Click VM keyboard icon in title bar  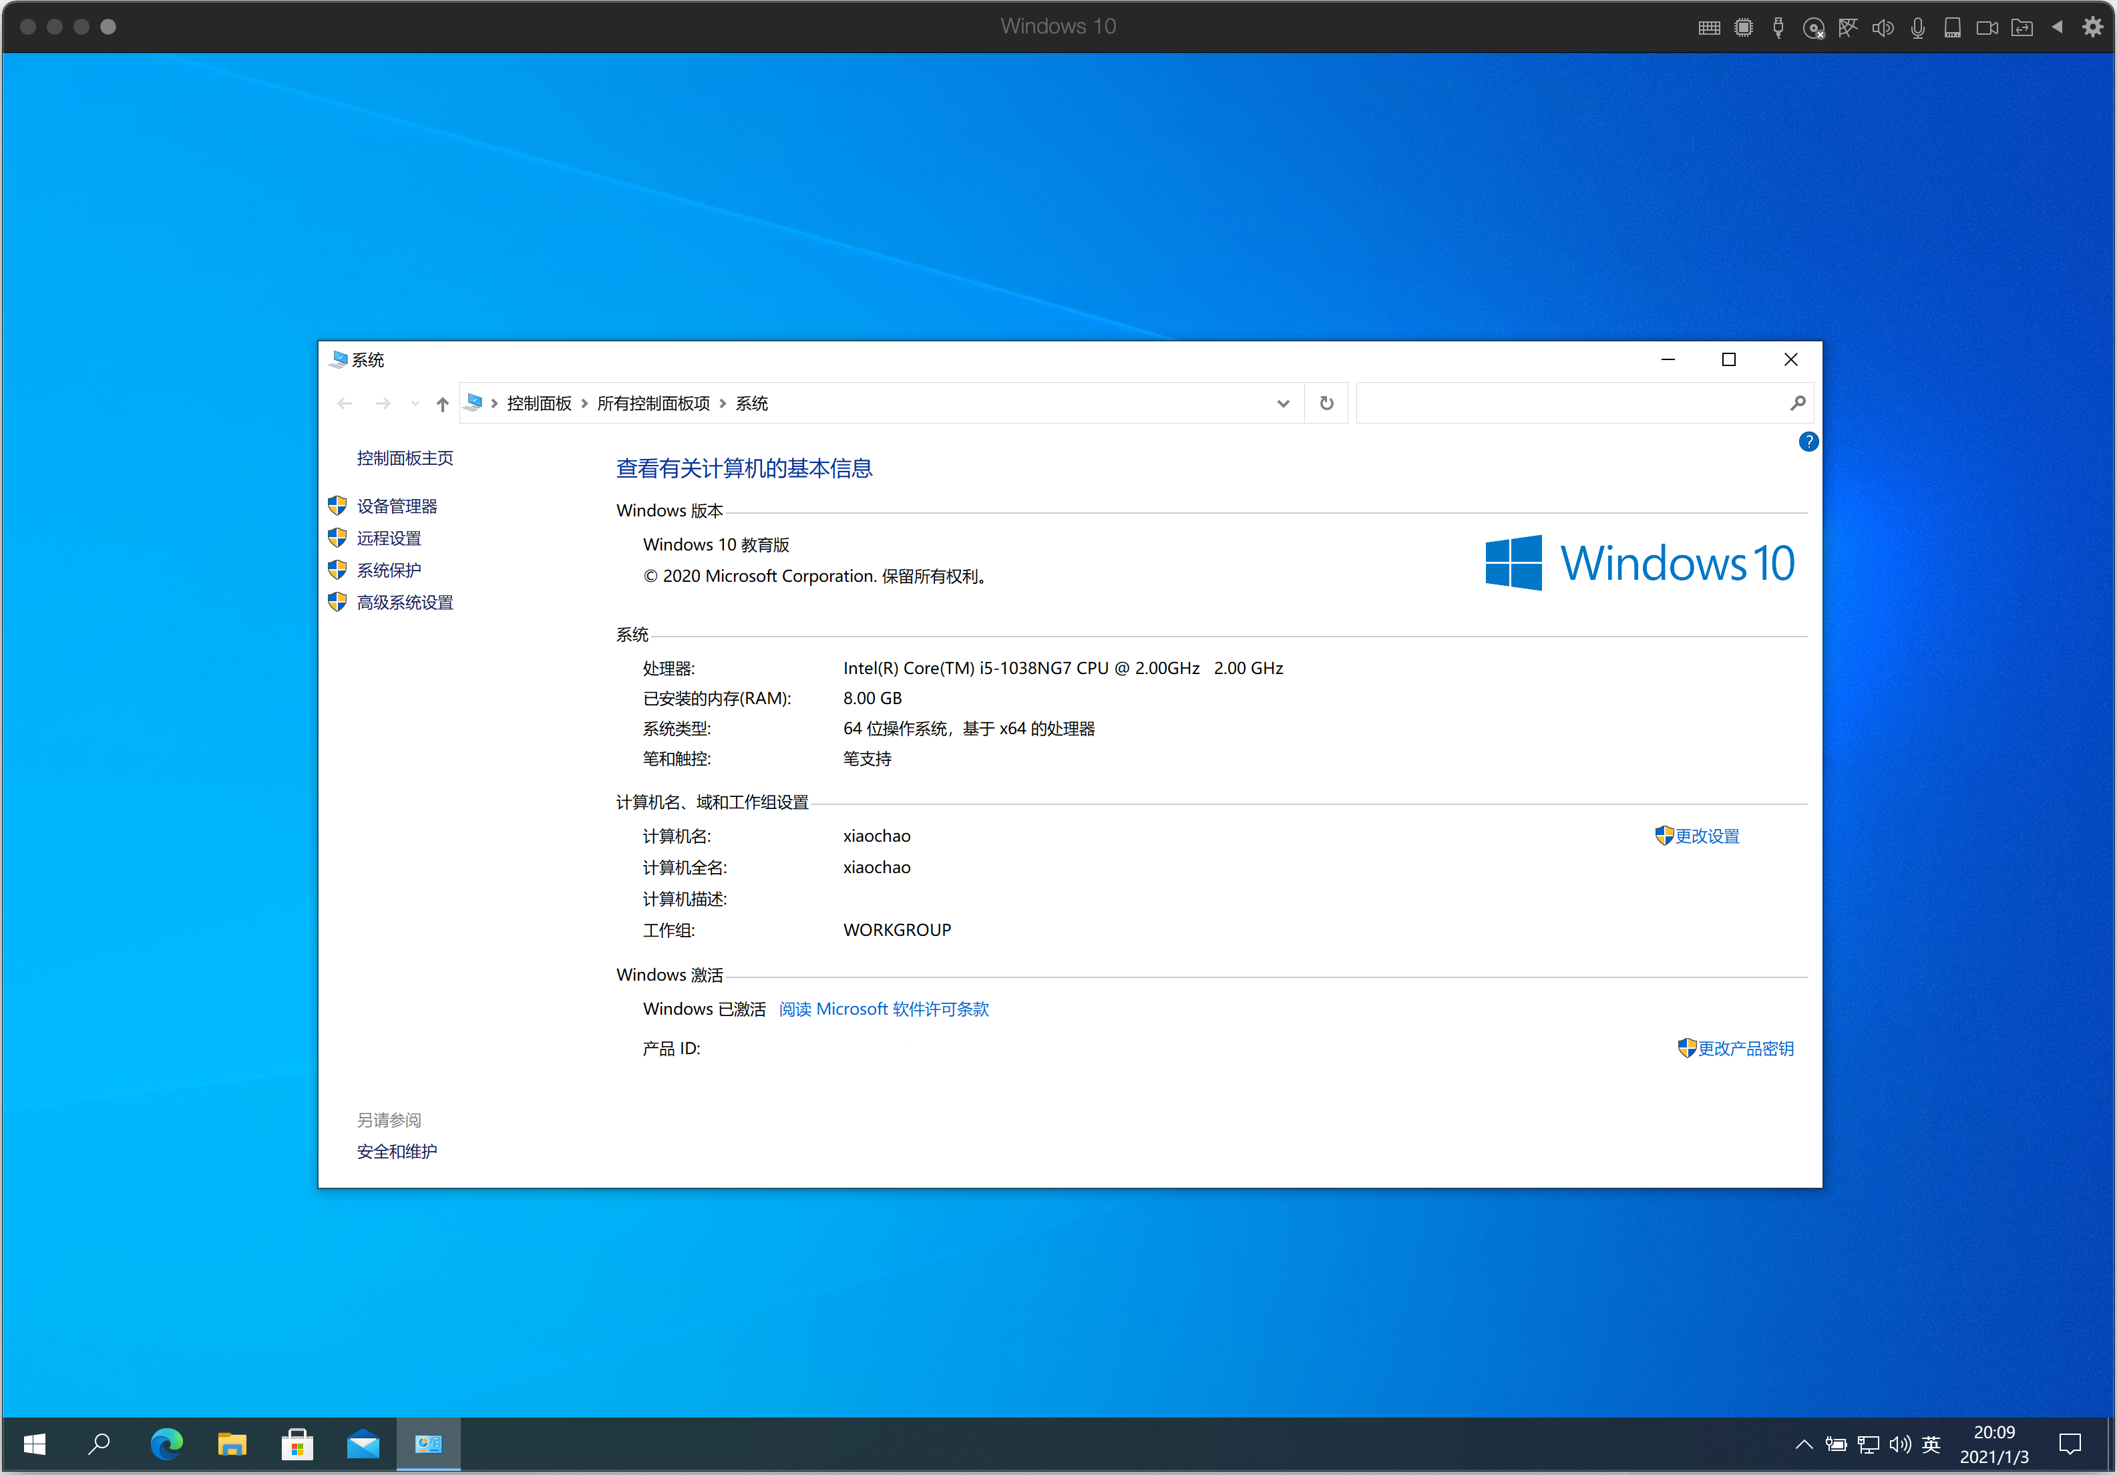(1708, 27)
